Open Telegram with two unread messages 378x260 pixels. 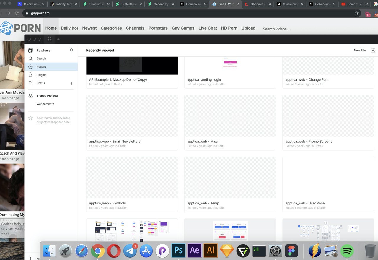130,251
